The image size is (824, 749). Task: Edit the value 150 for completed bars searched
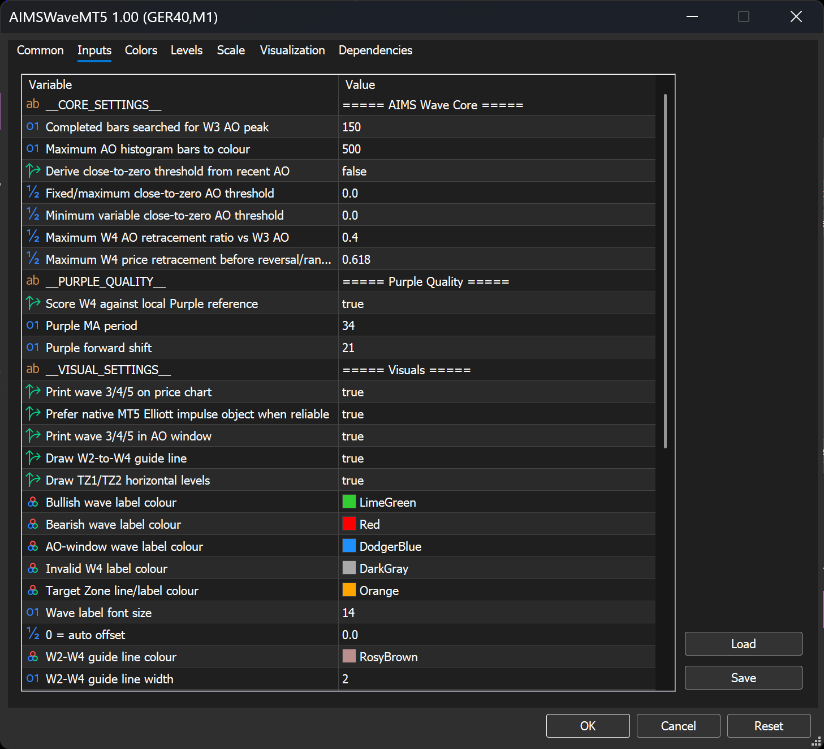pos(497,127)
